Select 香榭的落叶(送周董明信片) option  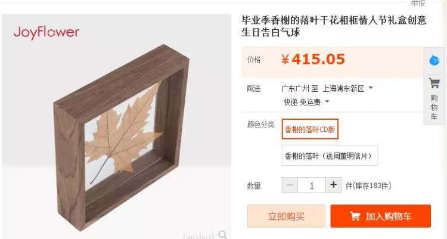[330, 156]
